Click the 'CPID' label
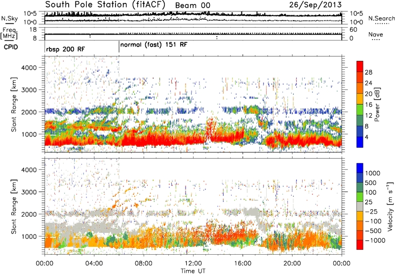This screenshot has width=395, height=274. click(11, 47)
